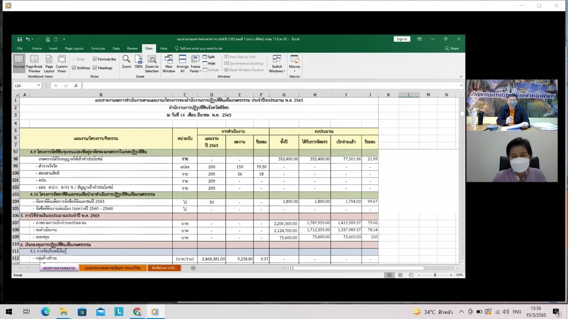The width and height of the screenshot is (568, 319).
Task: Switch to the Data tab
Action: click(x=116, y=48)
